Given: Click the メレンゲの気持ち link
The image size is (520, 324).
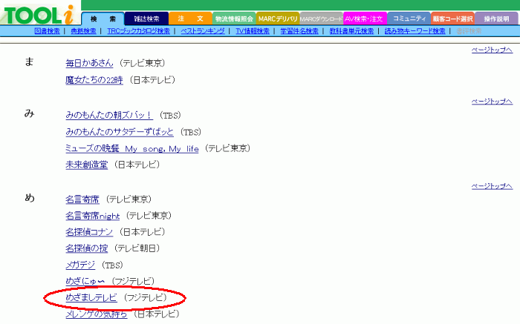Looking at the screenshot, I should click(96, 314).
